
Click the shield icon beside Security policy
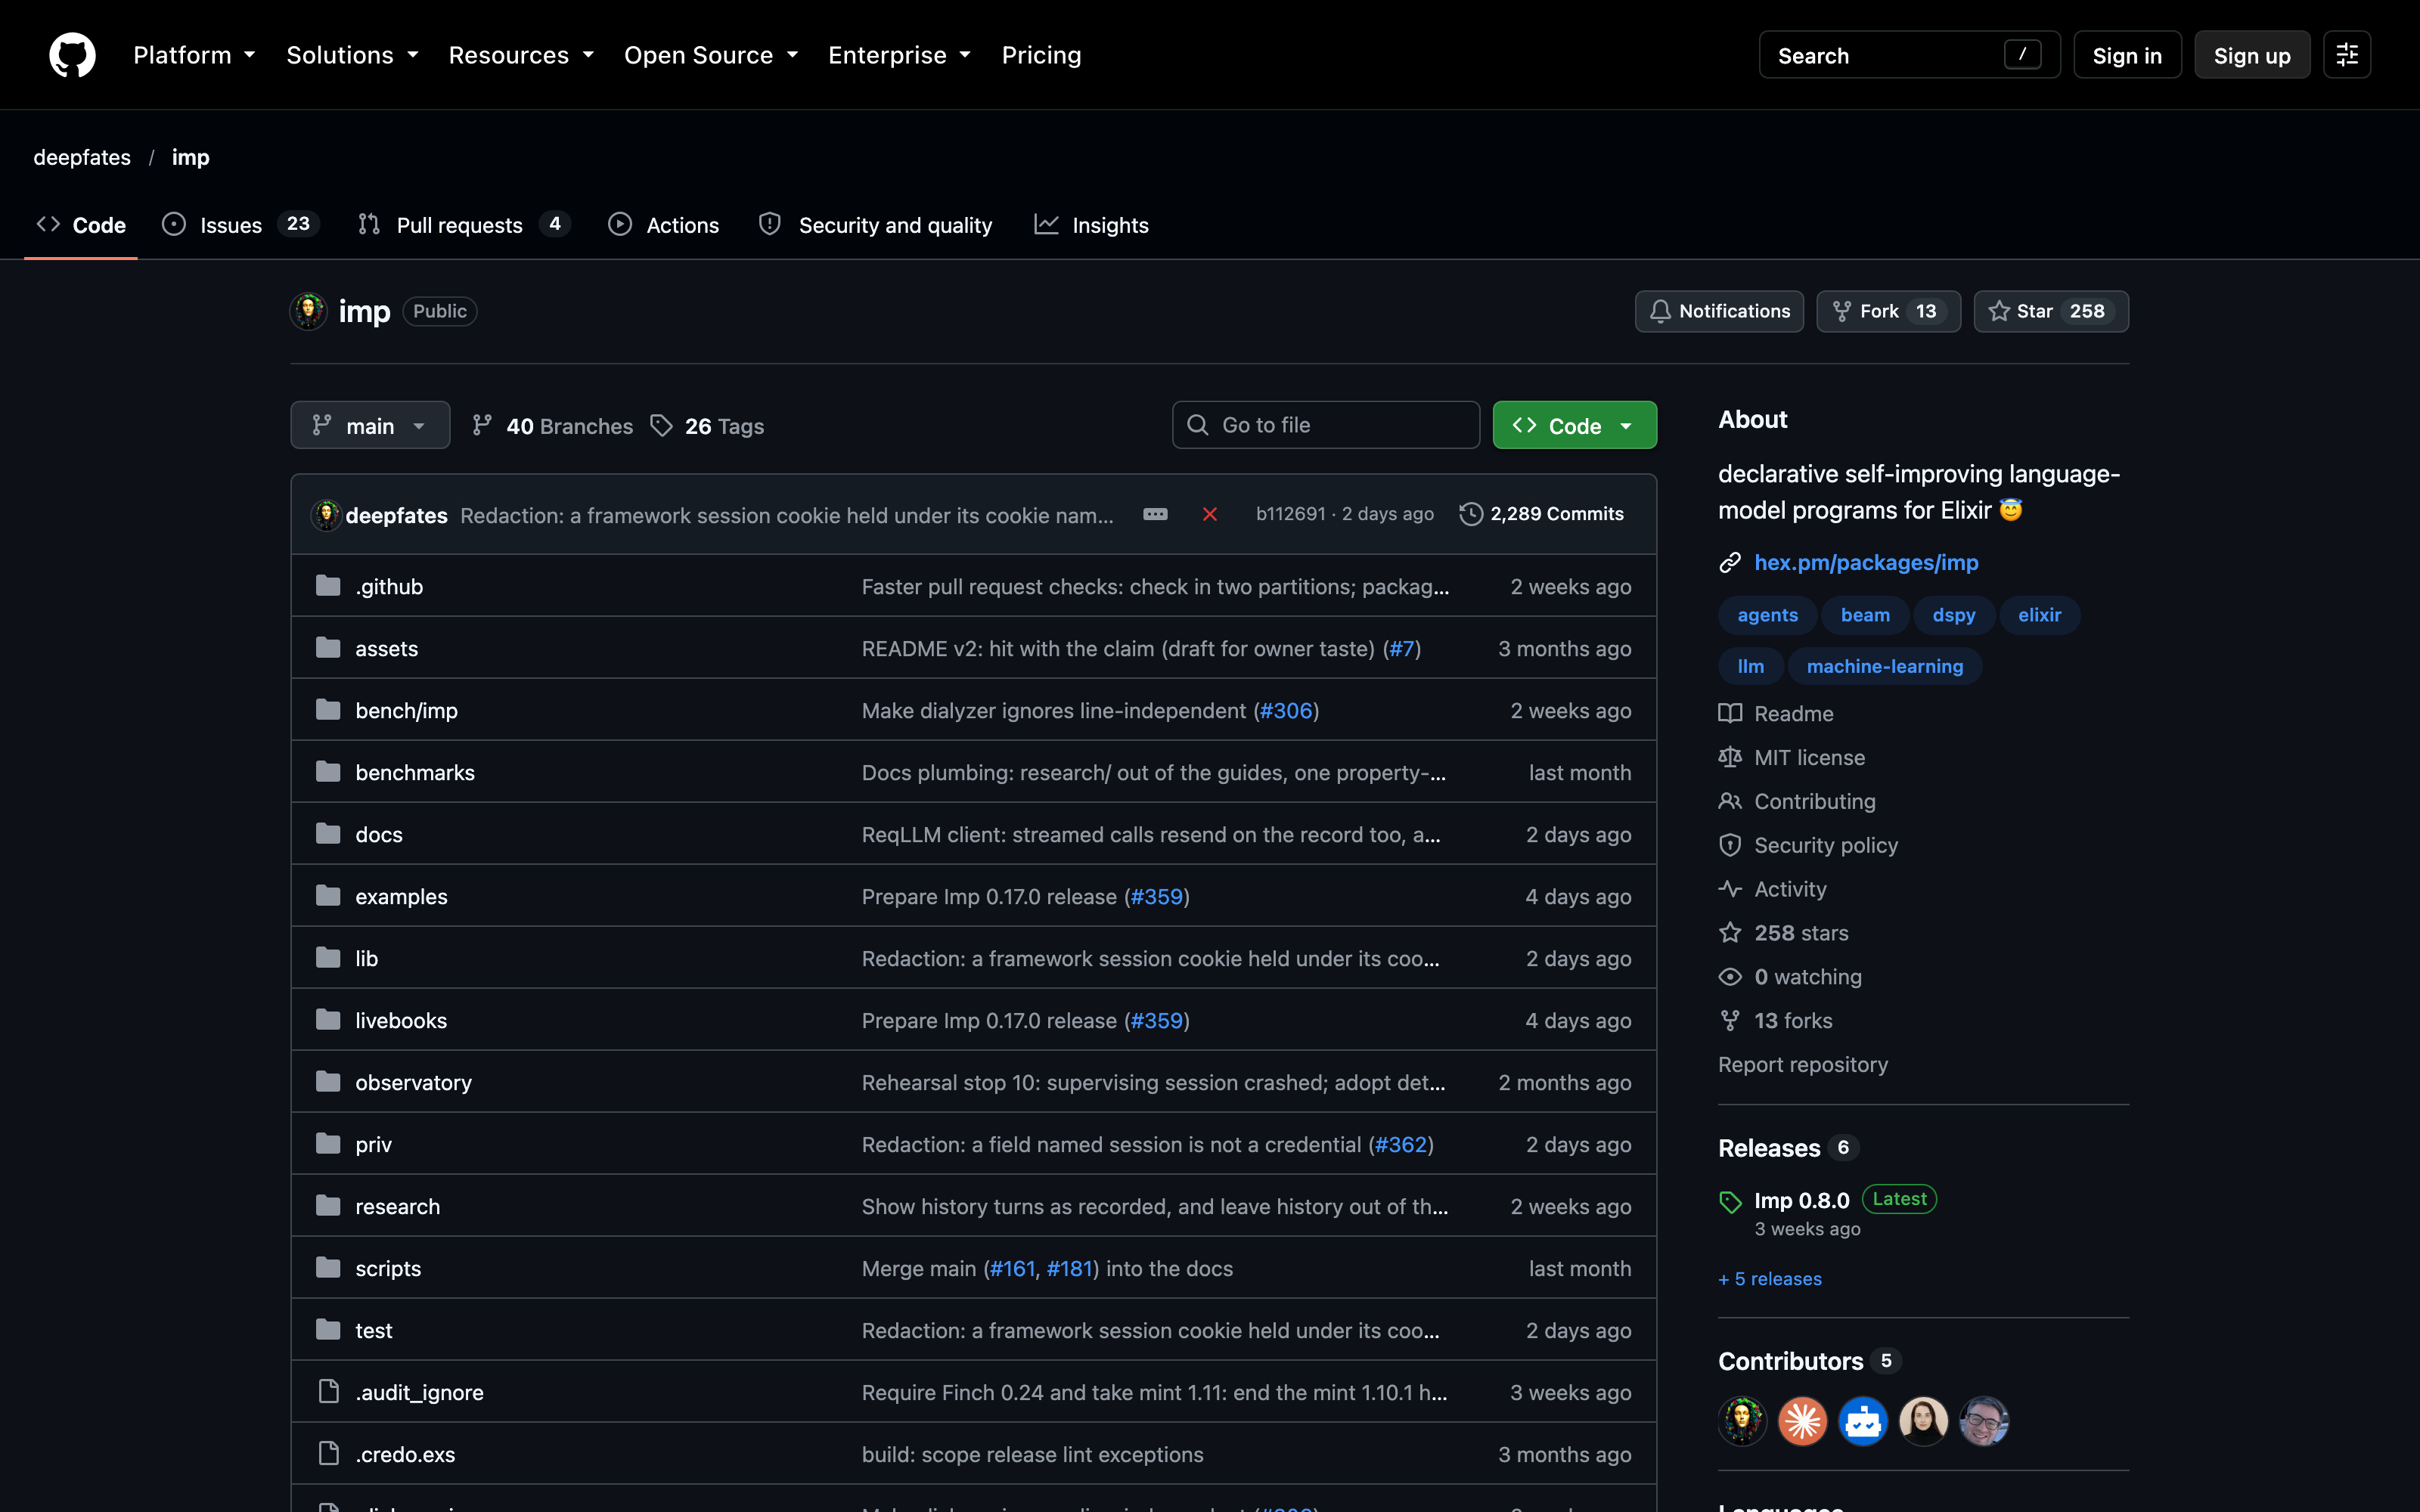coord(1730,845)
